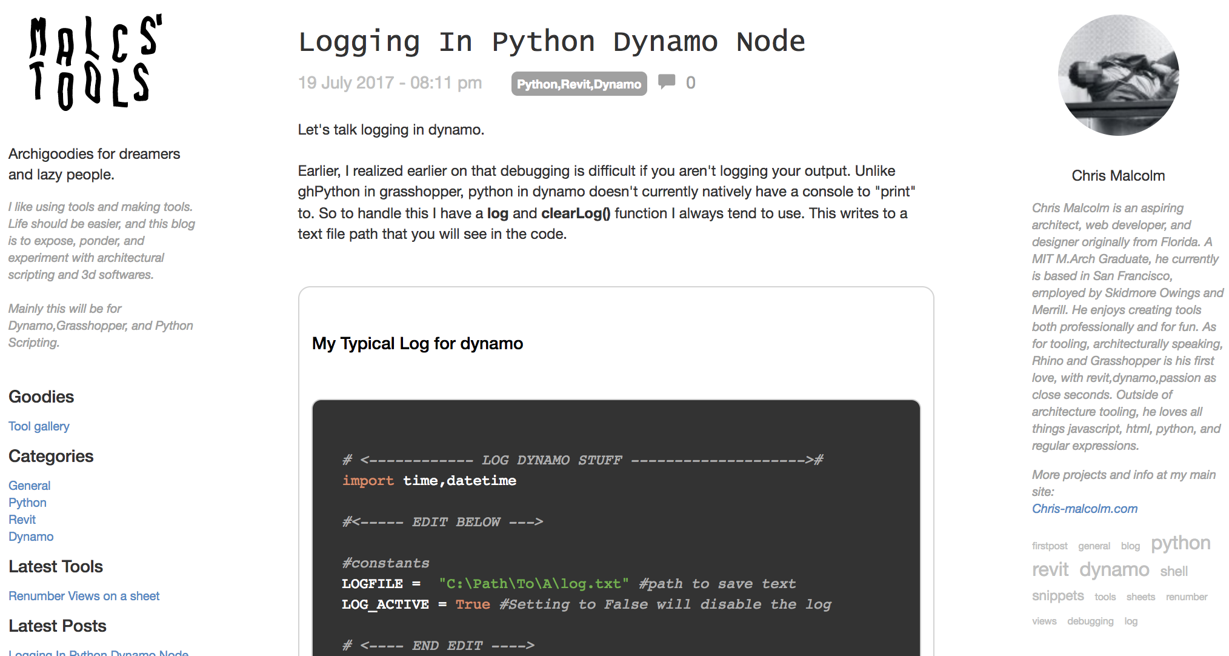Select the large python tag in cloud

click(x=1181, y=543)
